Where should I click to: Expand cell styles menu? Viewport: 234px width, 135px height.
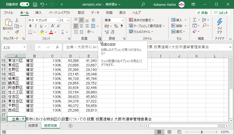click(141, 32)
